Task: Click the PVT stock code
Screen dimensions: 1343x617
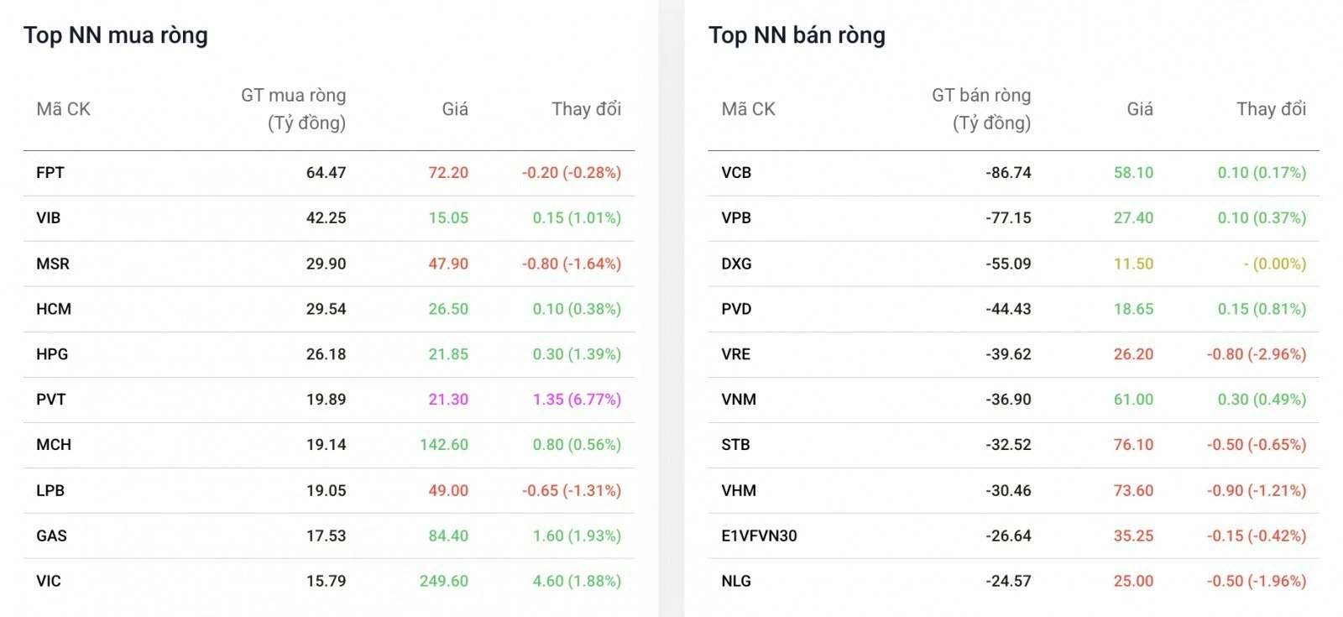Action: point(51,400)
